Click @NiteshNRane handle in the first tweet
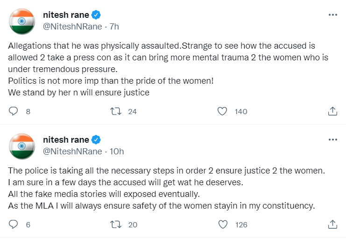 point(72,27)
